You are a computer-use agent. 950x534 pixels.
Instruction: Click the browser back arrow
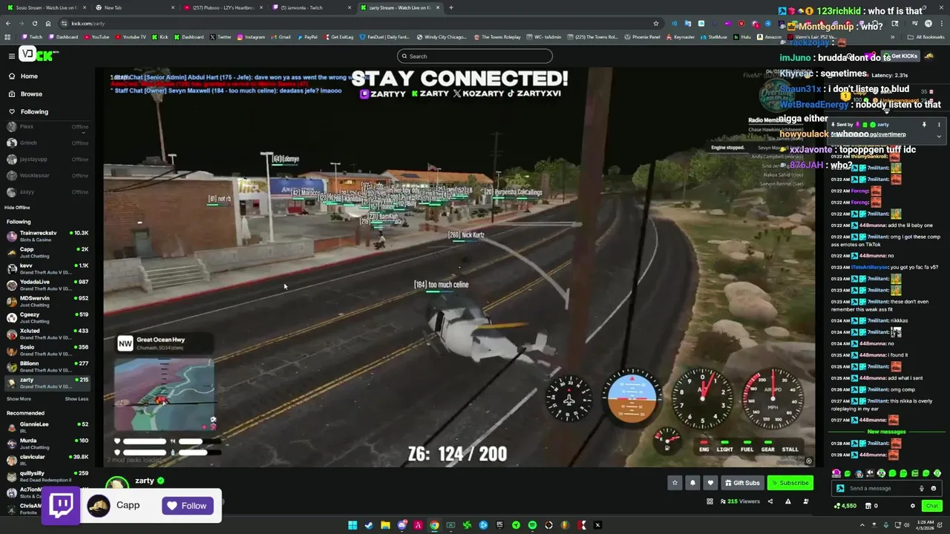(x=8, y=24)
